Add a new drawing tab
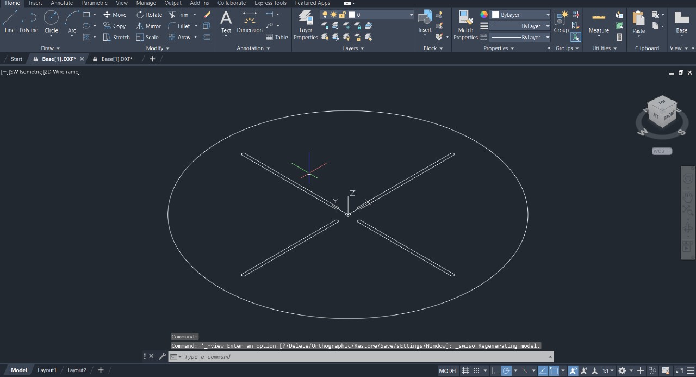The height and width of the screenshot is (377, 696). pyautogui.click(x=152, y=59)
